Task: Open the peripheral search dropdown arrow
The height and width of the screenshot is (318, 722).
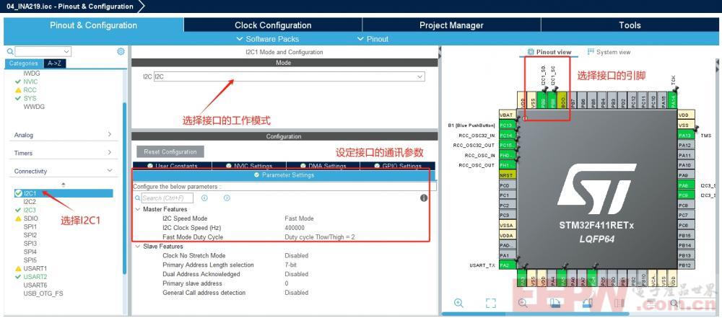Action: [x=66, y=51]
